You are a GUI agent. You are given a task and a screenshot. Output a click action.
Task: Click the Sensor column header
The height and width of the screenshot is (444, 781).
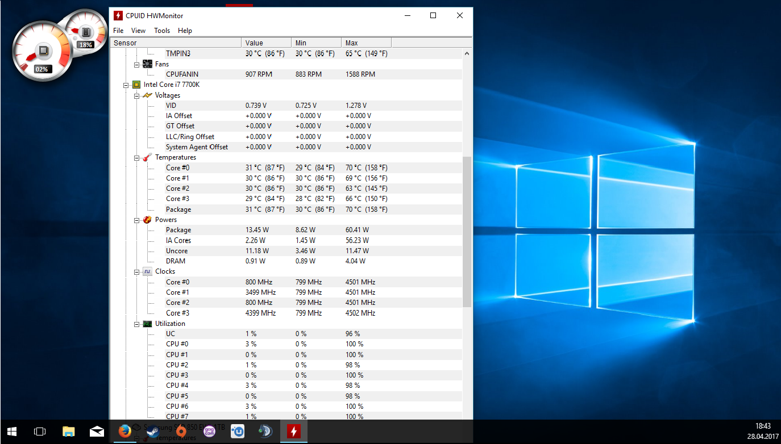click(176, 43)
